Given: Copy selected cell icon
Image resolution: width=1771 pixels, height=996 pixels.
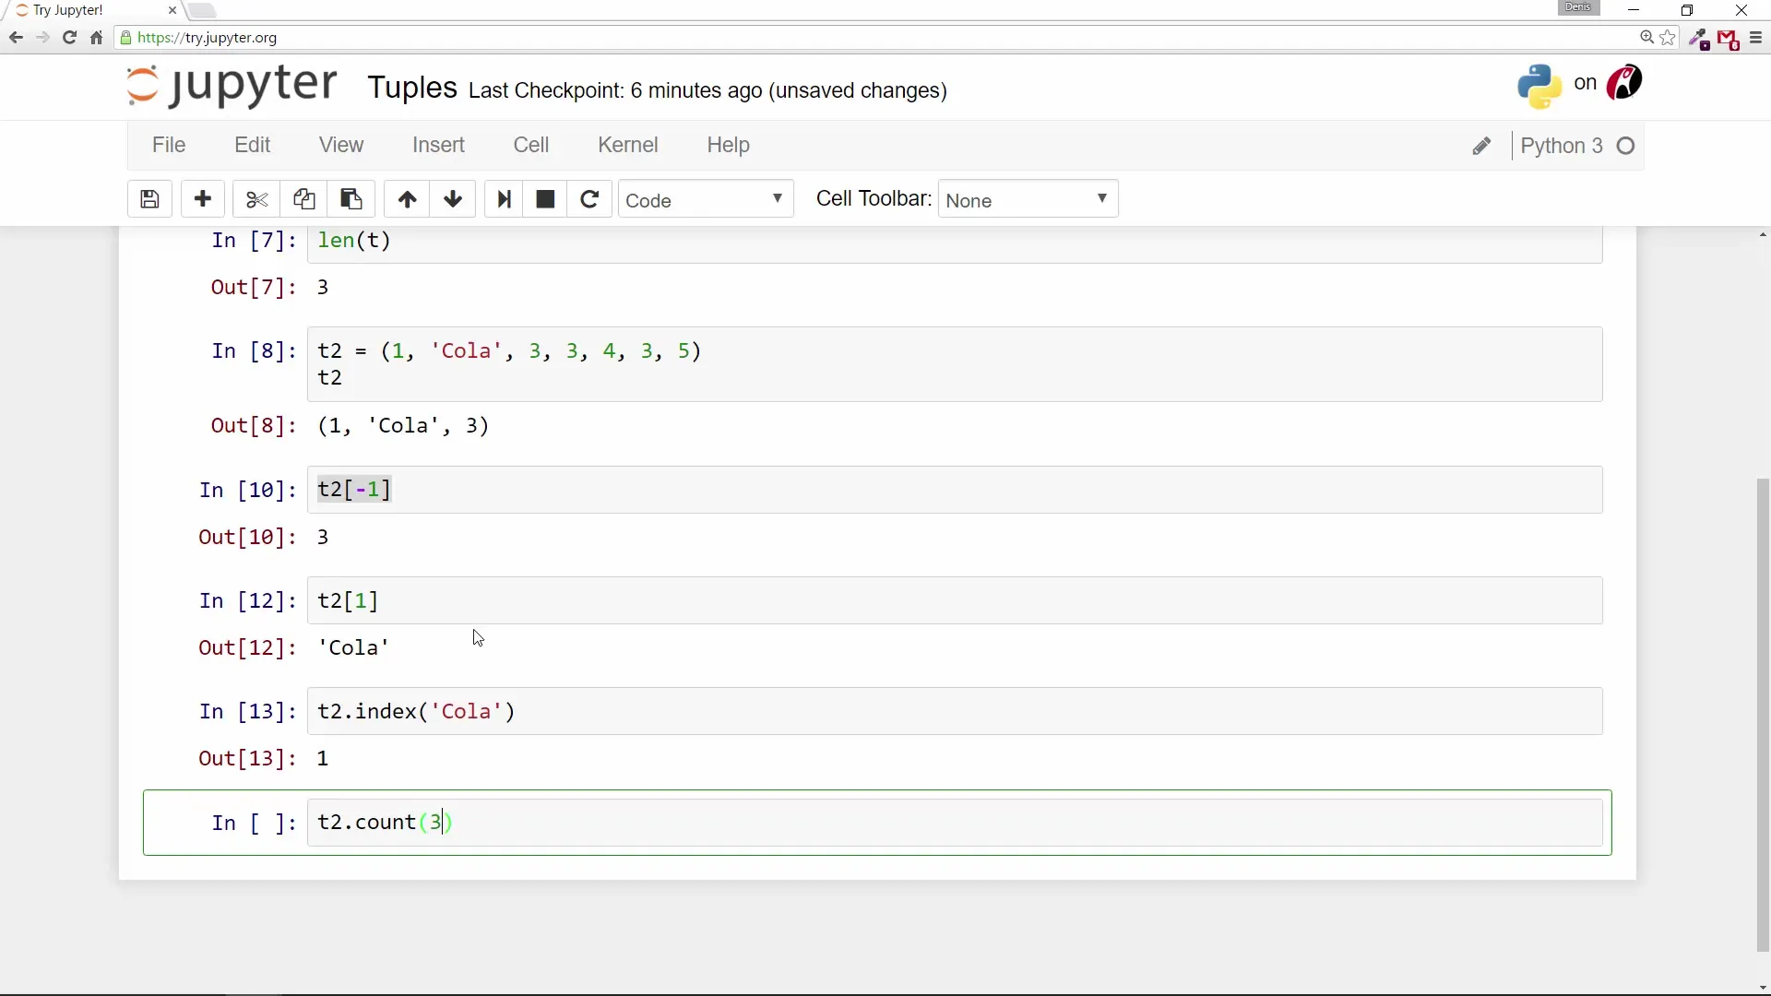Looking at the screenshot, I should click(x=304, y=199).
